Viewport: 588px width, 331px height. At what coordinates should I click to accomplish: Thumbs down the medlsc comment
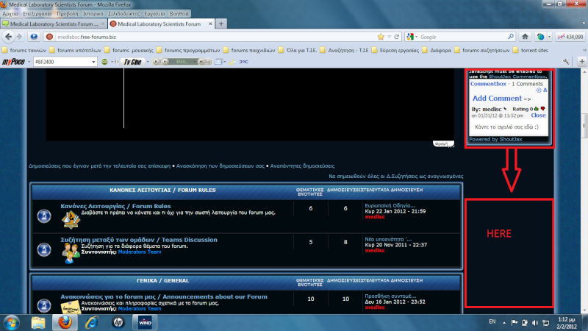[x=542, y=109]
